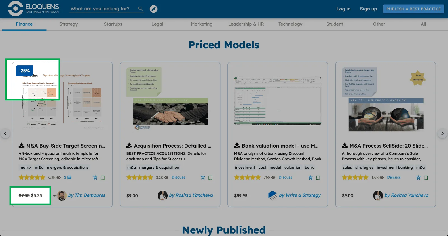Select the Marketing tab
Screen dimensions: 448x236
[202, 24]
